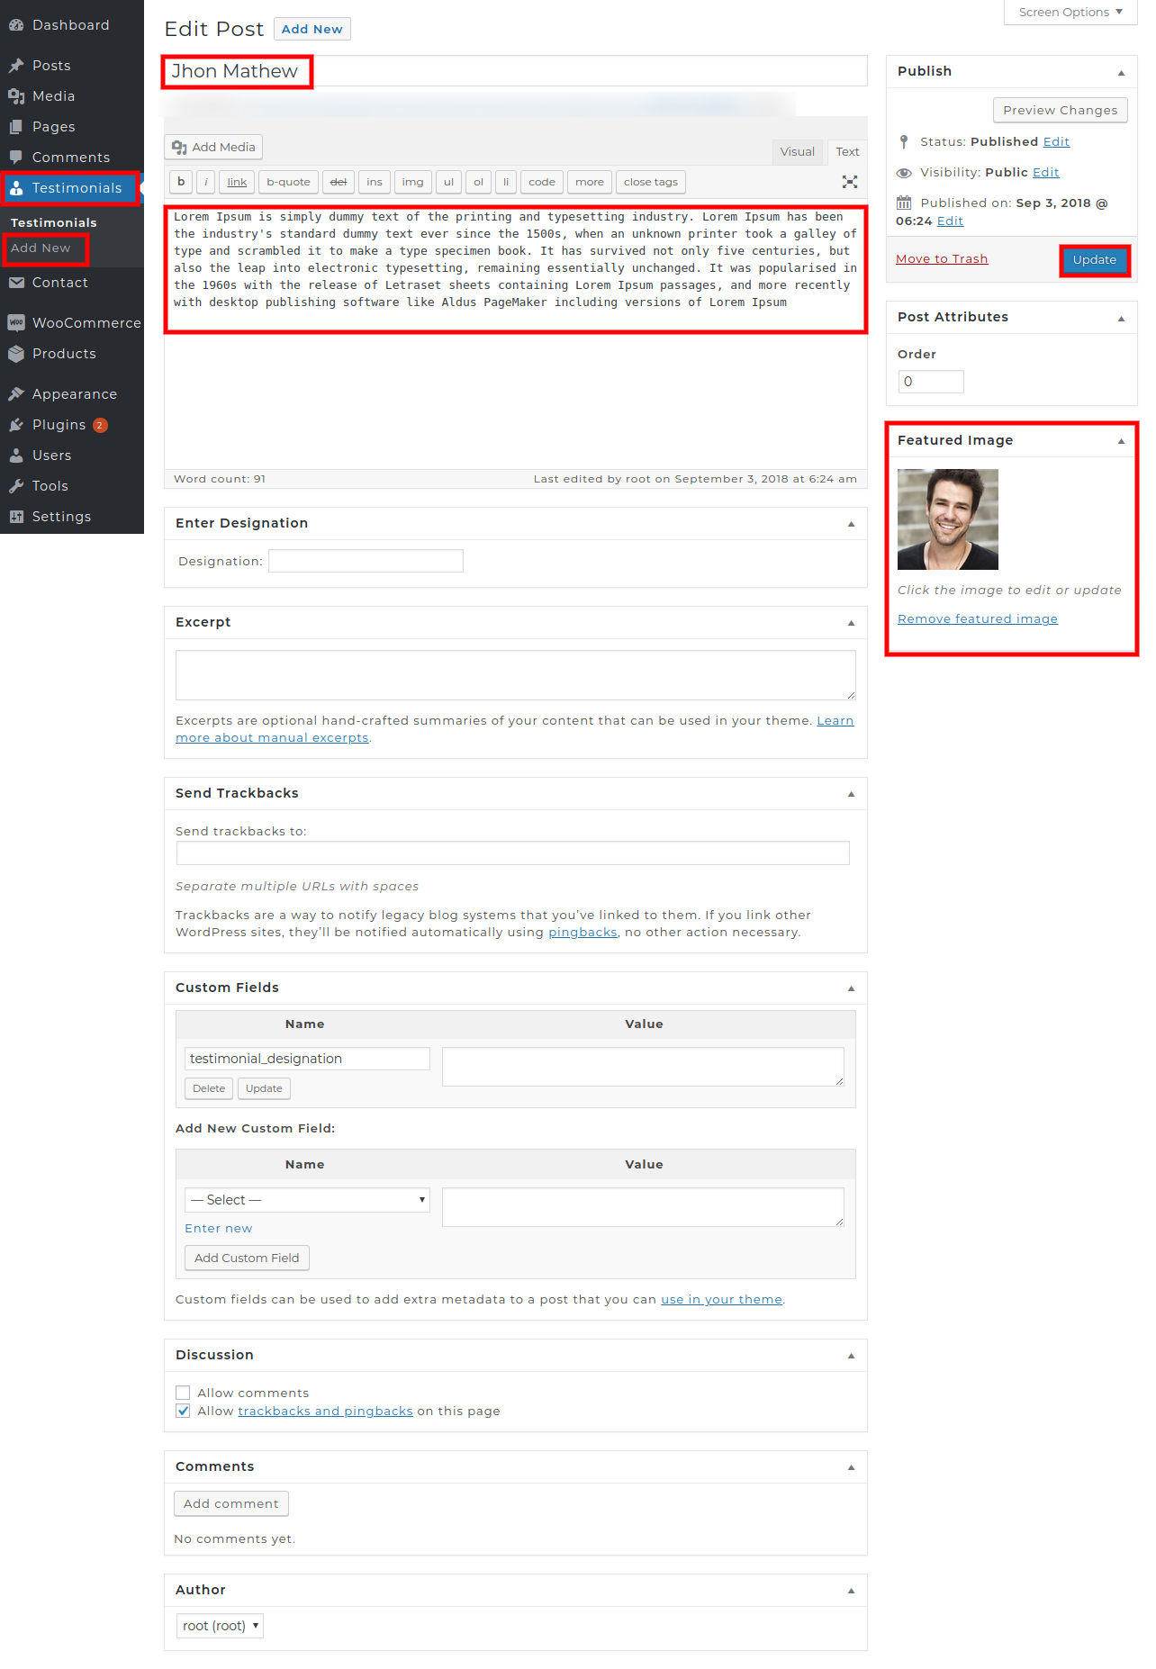1156x1669 pixels.
Task: Click the Appearance paintbrush icon
Action: 16,394
